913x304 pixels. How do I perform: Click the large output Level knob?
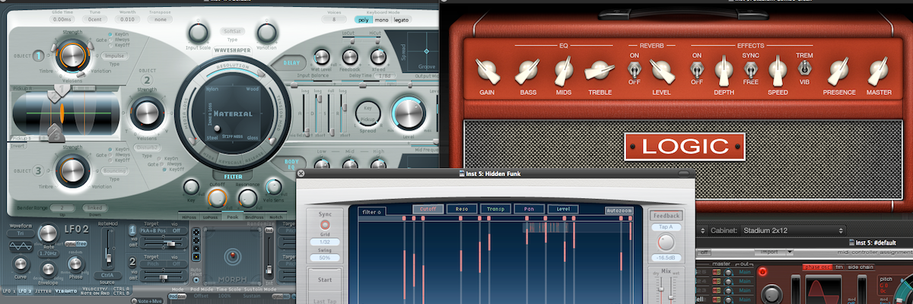tap(409, 115)
